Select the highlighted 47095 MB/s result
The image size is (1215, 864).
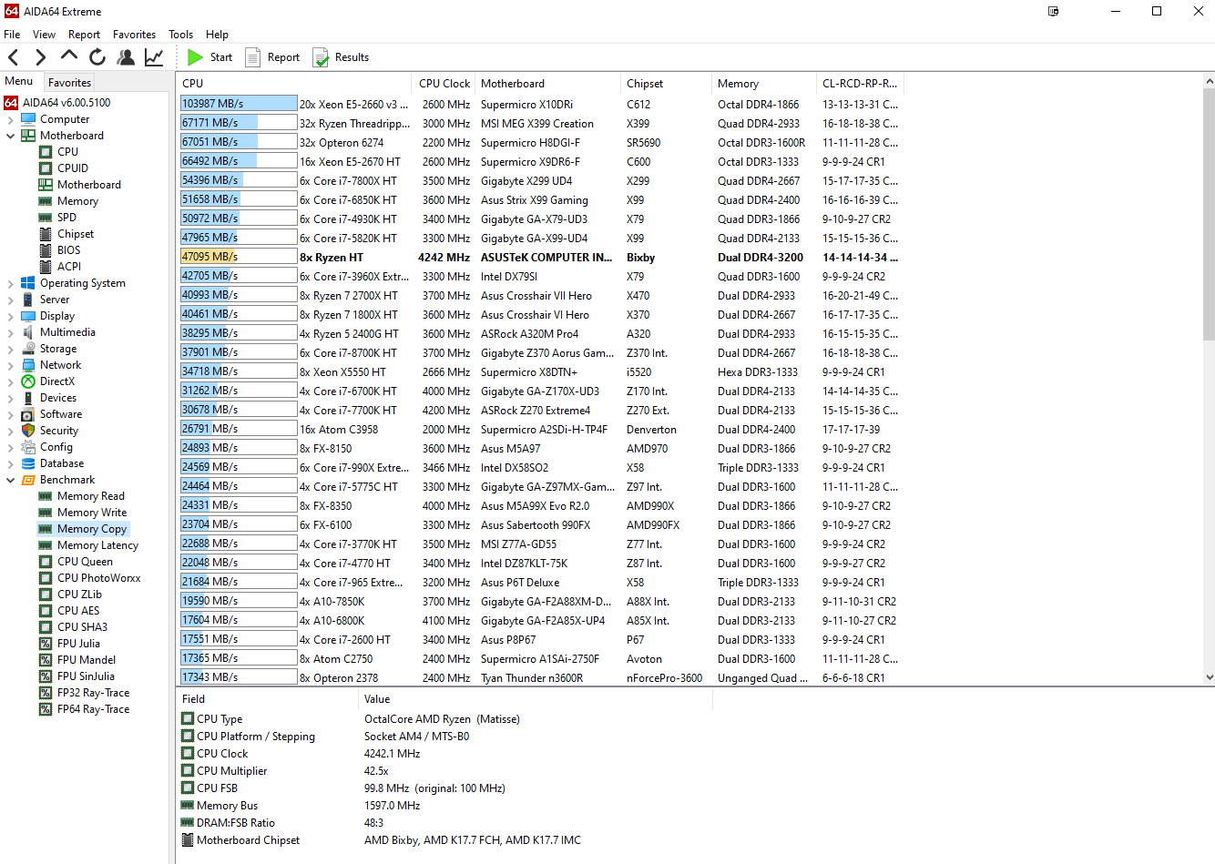tap(239, 257)
